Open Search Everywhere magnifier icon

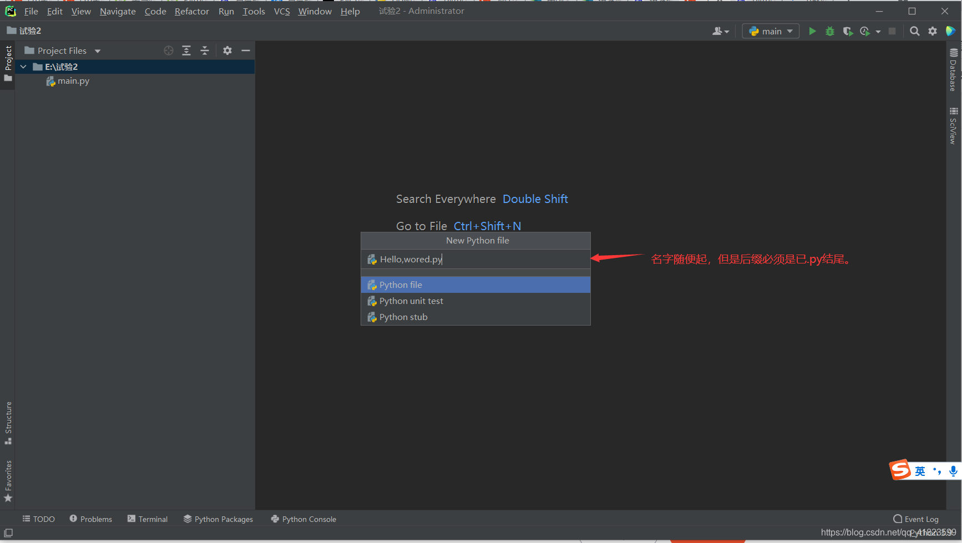coord(915,31)
